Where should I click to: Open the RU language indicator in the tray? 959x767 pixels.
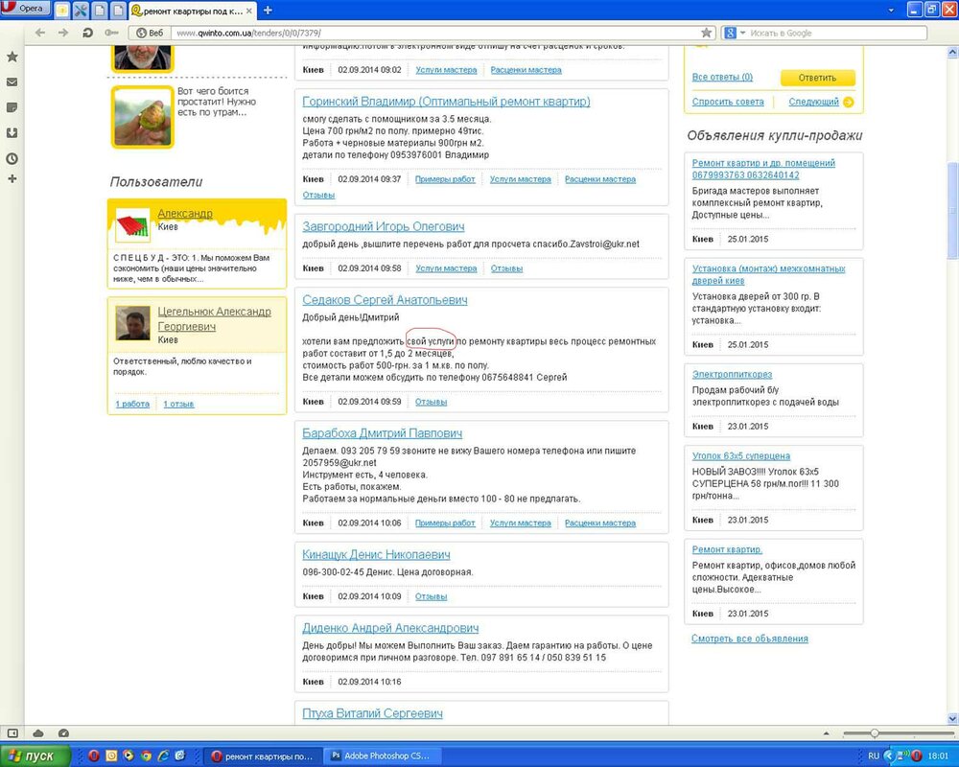(875, 754)
